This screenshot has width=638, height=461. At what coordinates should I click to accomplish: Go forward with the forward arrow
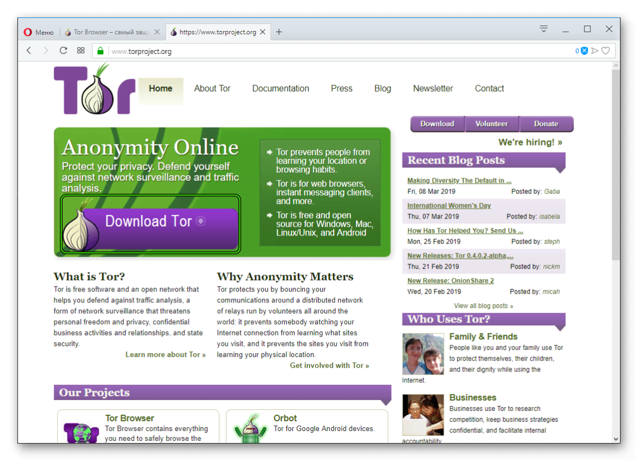pos(46,51)
